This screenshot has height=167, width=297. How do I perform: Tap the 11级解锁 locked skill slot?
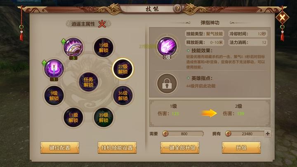click(x=73, y=118)
